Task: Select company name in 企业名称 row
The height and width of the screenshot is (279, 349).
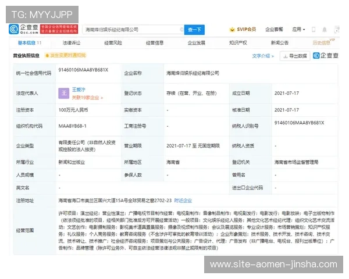Action: pos(193,73)
